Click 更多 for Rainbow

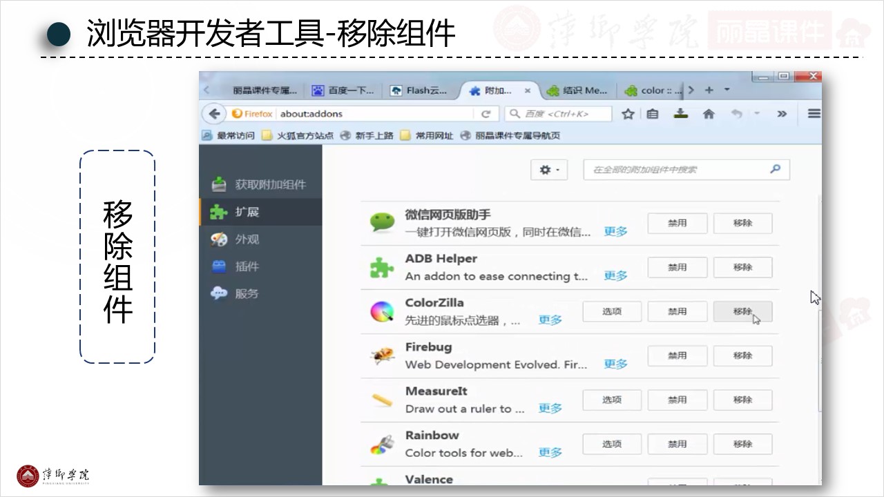[550, 453]
